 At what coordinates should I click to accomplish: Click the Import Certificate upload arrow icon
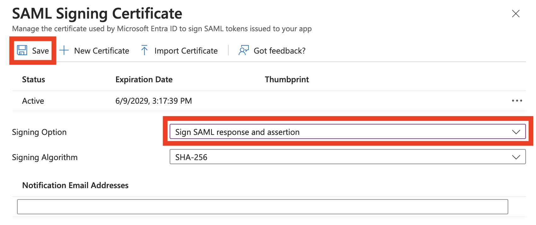point(144,50)
